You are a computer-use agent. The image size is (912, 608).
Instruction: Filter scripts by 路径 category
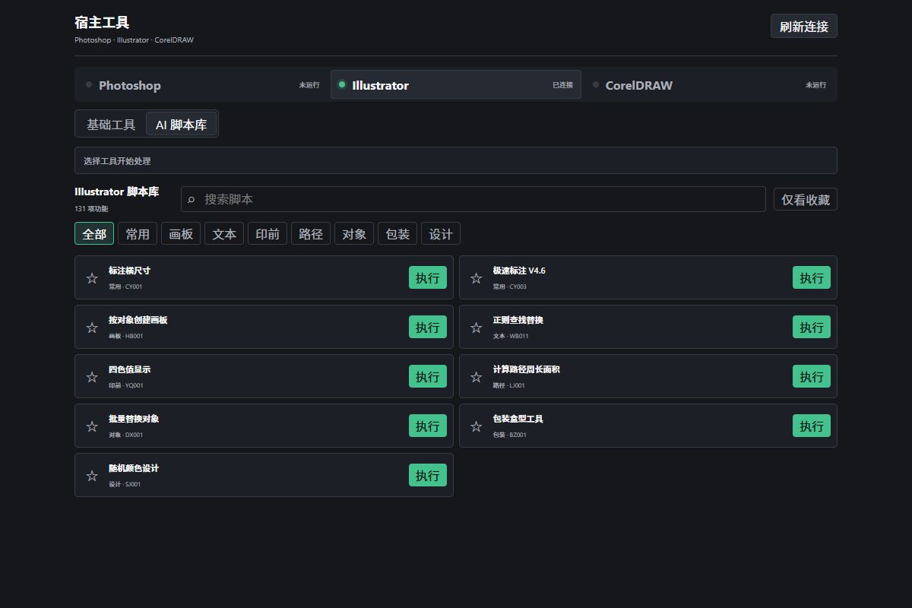click(x=311, y=233)
